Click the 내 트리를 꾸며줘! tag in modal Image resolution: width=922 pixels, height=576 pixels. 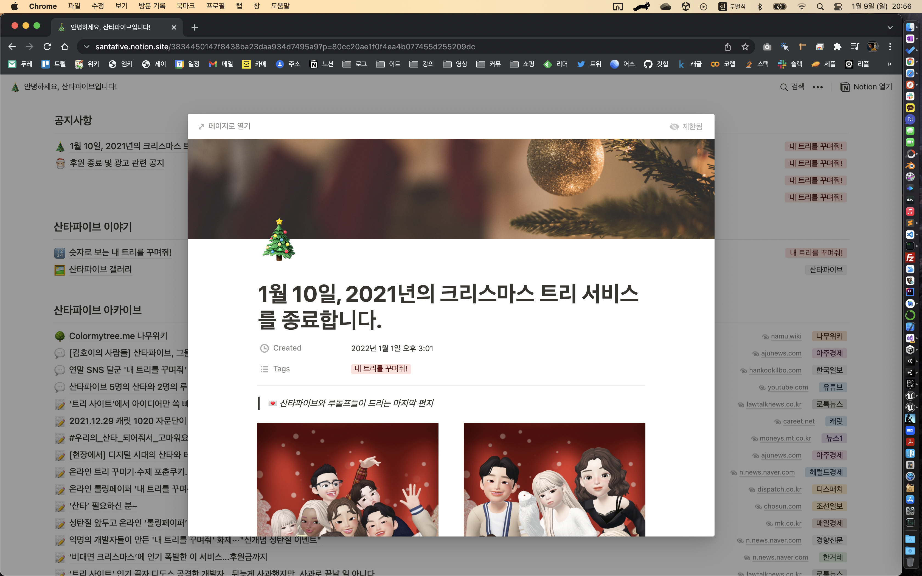(381, 369)
